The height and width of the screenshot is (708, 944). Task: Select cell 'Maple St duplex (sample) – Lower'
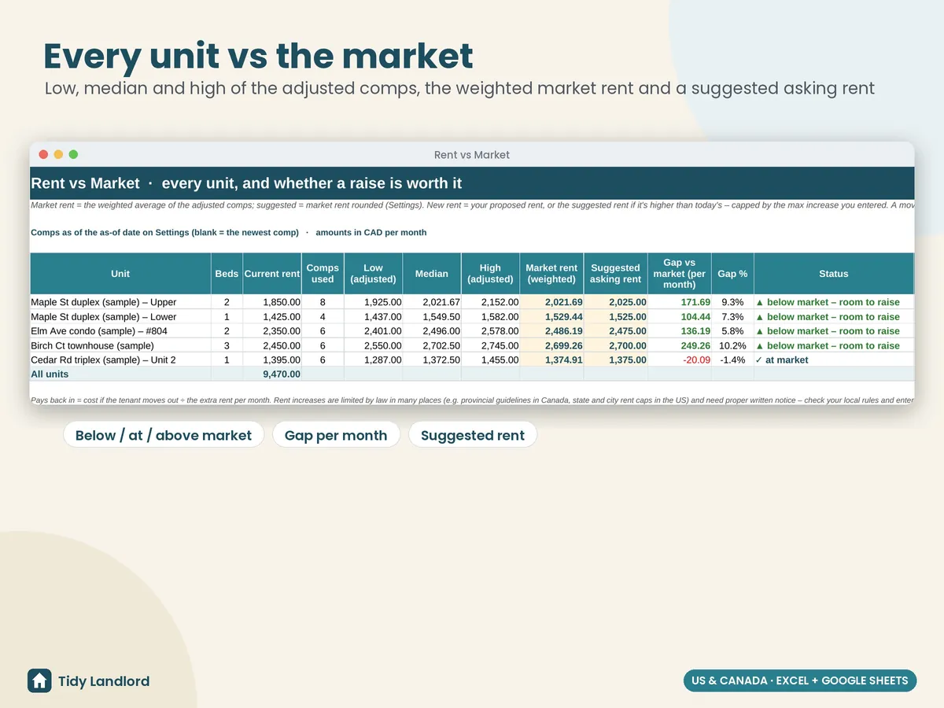120,316
